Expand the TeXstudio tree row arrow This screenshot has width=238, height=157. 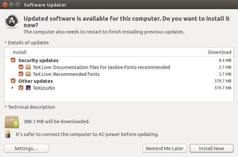[12, 88]
